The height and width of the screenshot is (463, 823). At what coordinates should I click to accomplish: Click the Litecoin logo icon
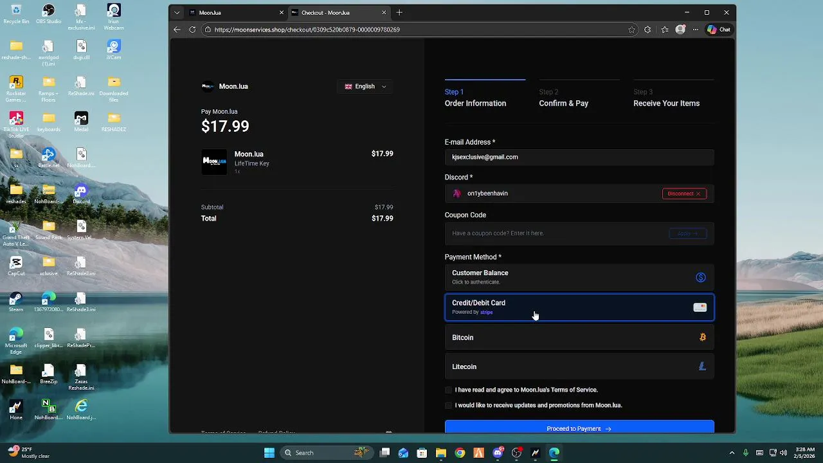(x=702, y=367)
